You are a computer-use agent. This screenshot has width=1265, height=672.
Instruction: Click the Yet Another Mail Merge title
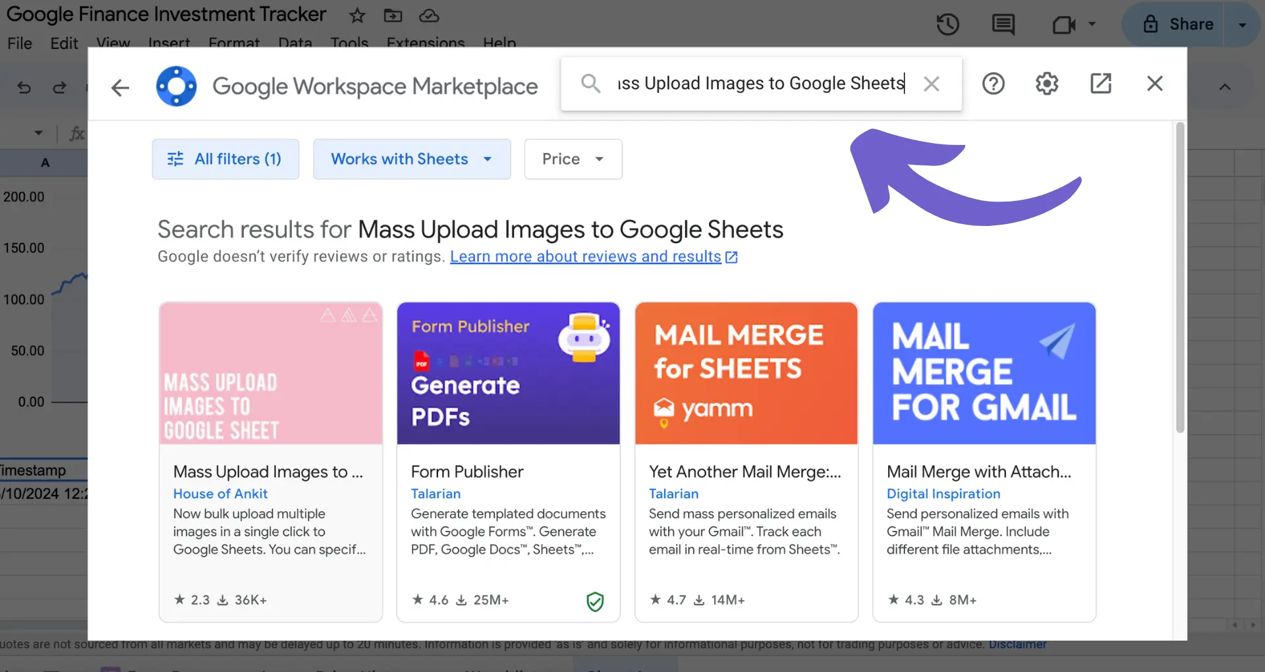pyautogui.click(x=745, y=472)
